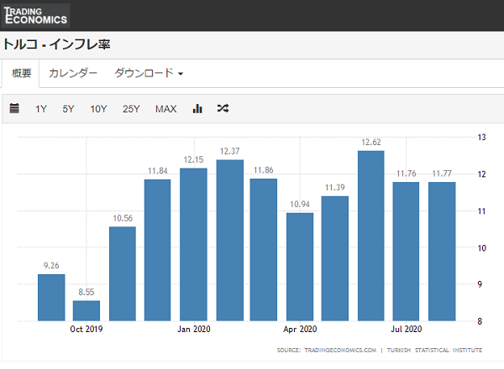
Task: Click the compare shuffle arrows icon
Action: [x=223, y=108]
